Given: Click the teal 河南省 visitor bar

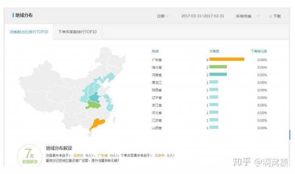Looking at the screenshot, I should click(218, 74).
